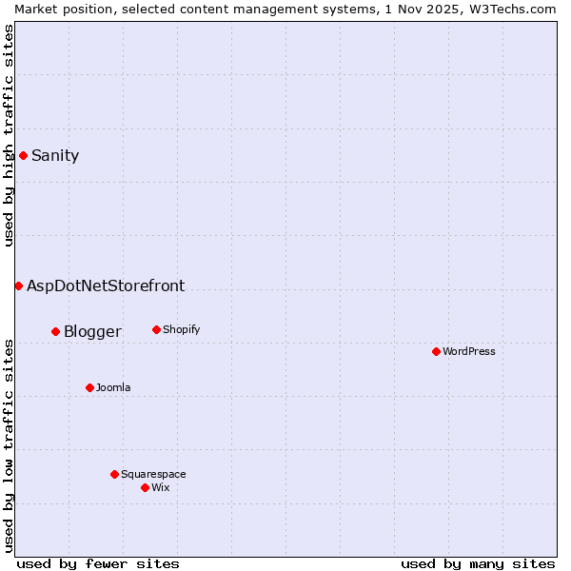Click the Blogger text label
Viewport: 571px width, 571px height.
coord(92,332)
